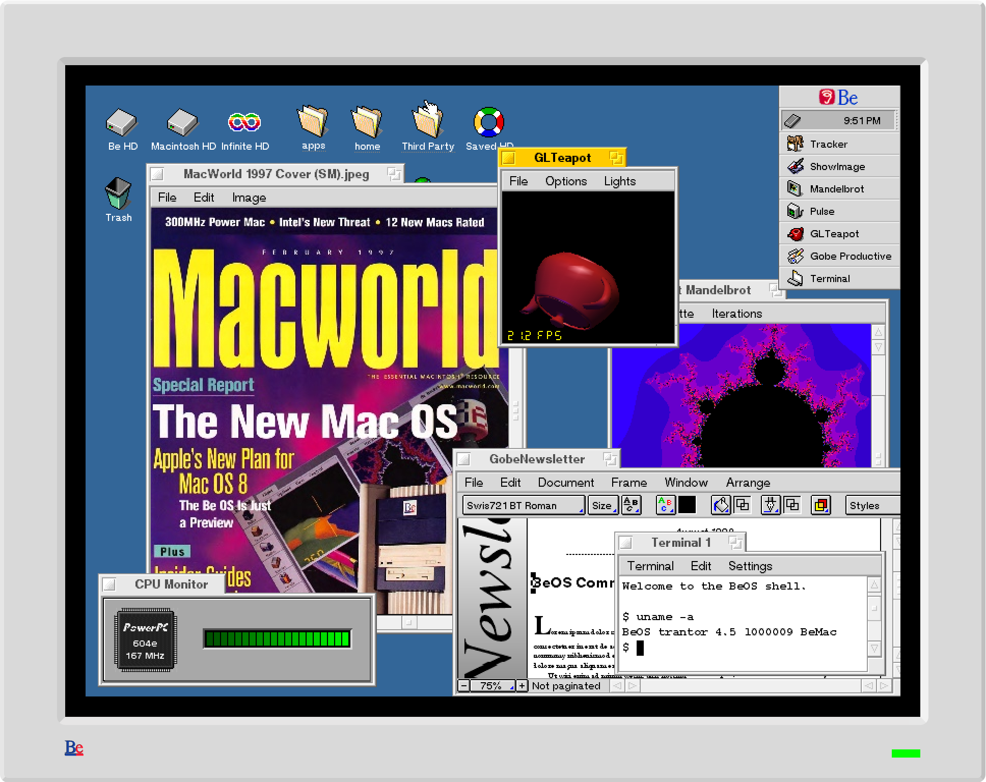986x782 pixels.
Task: Click the pen line style icon
Action: coord(770,505)
